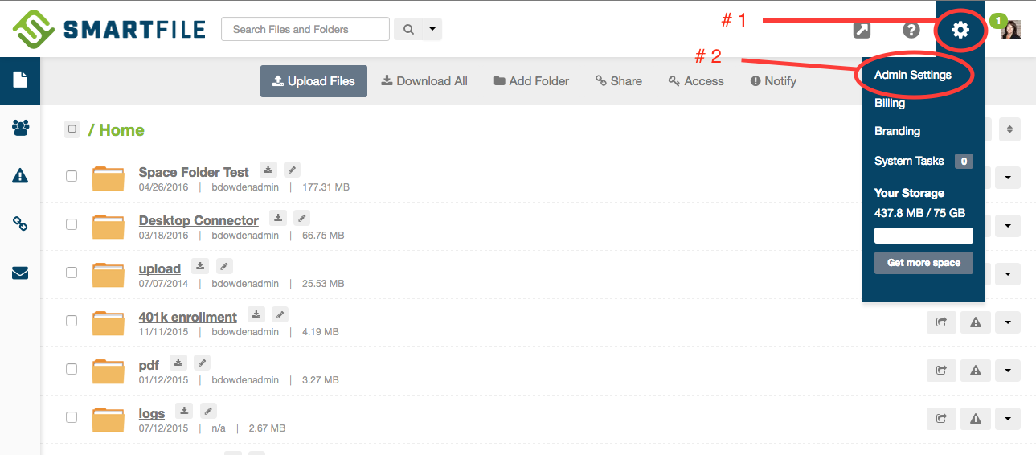Open the dropdown menu for the logs row

[1007, 418]
